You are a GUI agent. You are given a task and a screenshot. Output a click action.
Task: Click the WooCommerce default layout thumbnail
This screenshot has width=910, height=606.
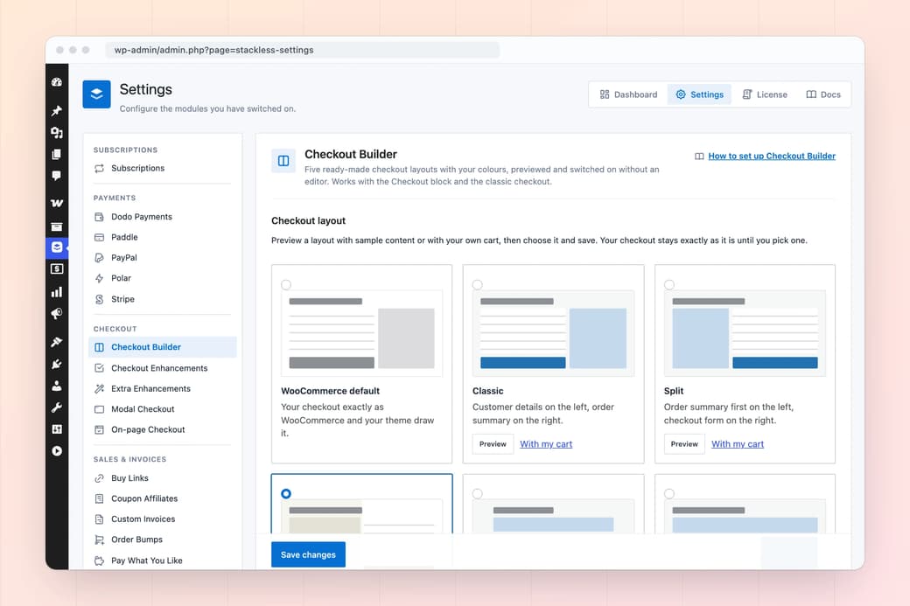click(361, 333)
